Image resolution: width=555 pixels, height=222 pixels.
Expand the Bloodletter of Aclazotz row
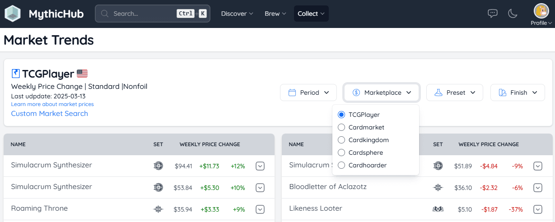537,188
